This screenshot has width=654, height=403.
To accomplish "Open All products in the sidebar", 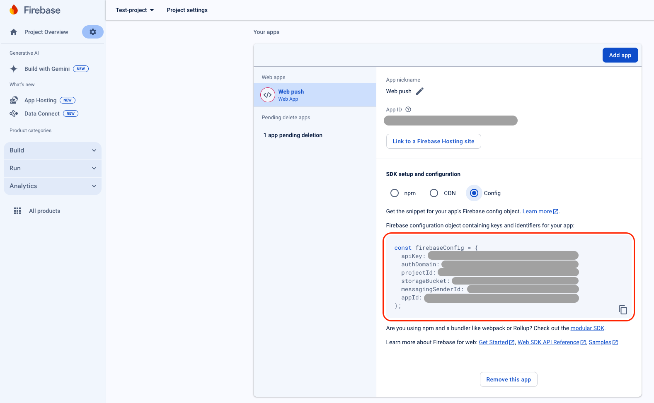I will (x=44, y=211).
